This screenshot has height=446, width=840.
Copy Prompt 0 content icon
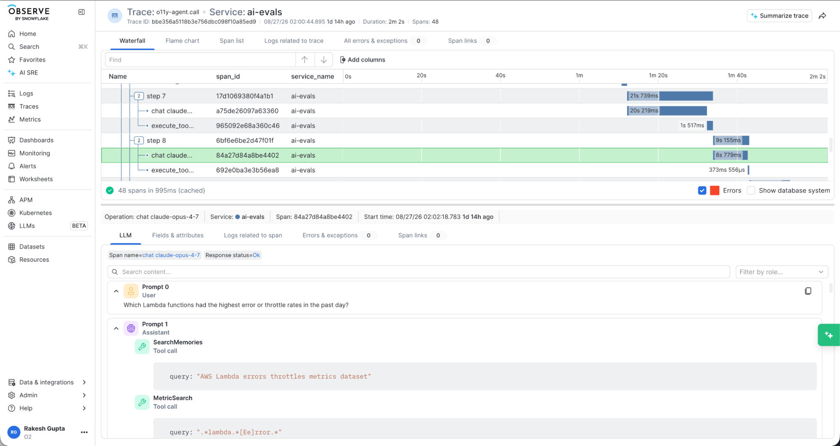pyautogui.click(x=808, y=291)
